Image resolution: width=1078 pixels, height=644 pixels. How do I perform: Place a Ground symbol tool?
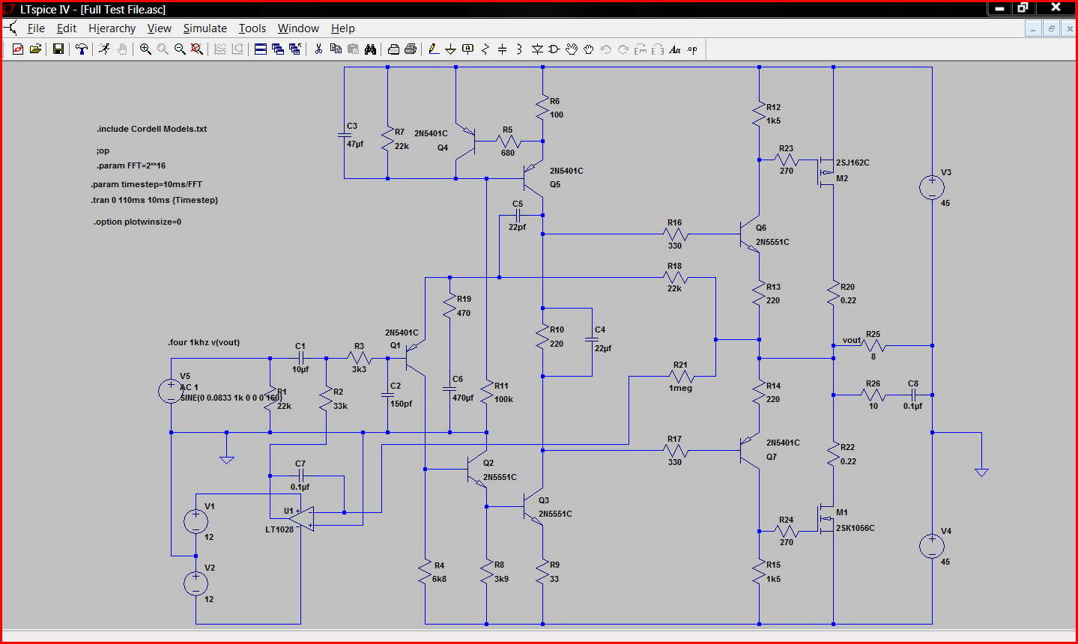pos(451,49)
